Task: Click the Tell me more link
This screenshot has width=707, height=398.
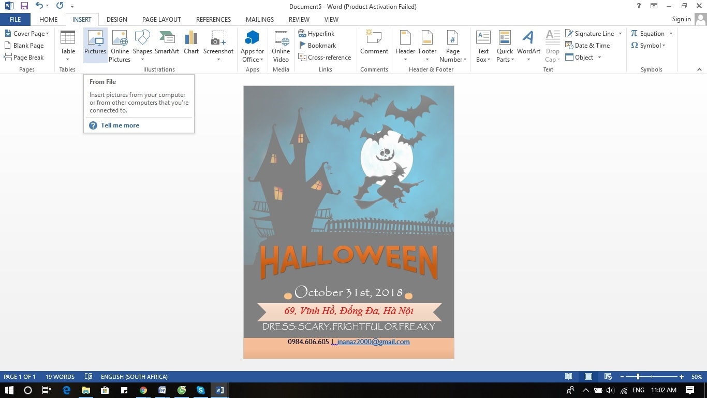Action: coord(120,125)
